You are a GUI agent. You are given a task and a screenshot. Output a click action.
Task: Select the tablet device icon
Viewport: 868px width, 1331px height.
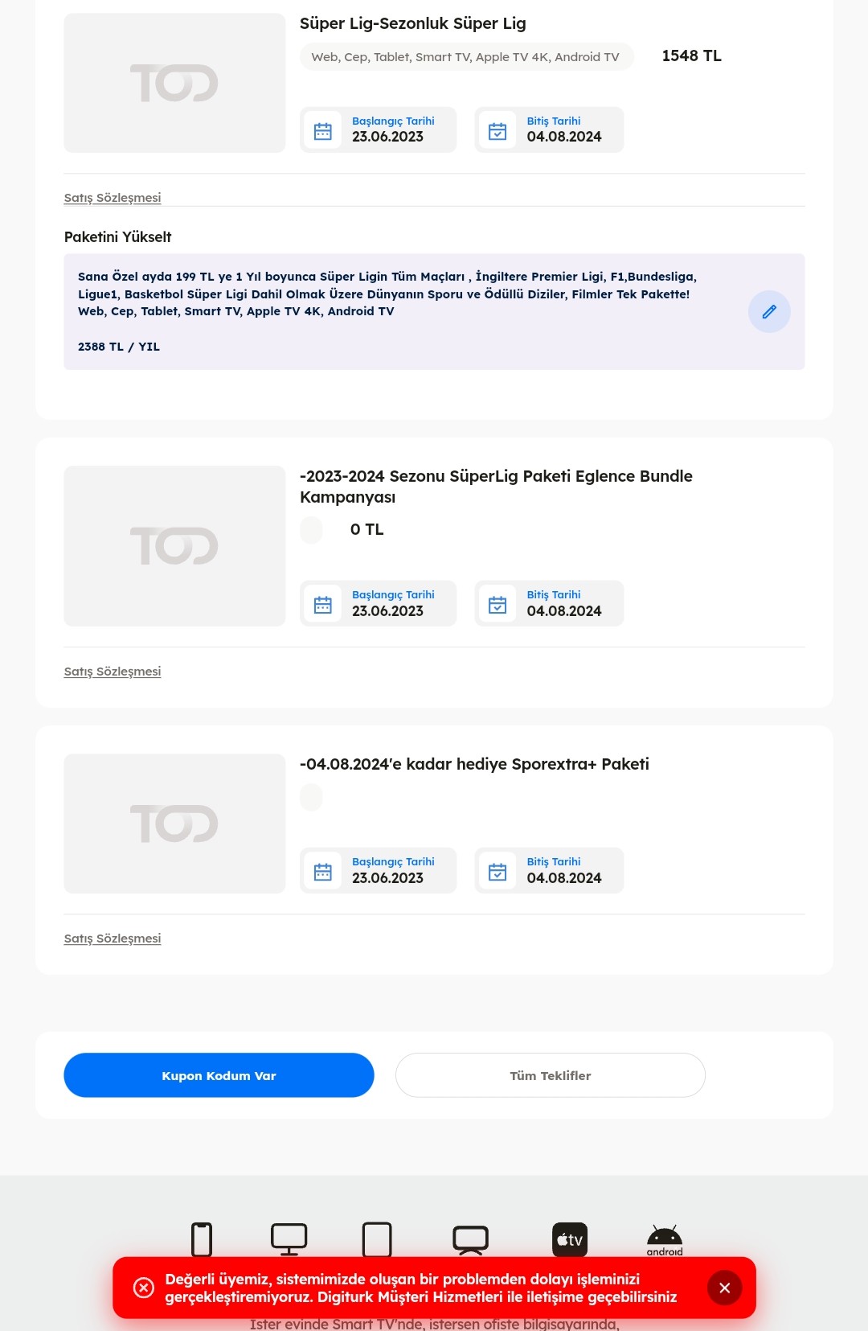[x=377, y=1239]
